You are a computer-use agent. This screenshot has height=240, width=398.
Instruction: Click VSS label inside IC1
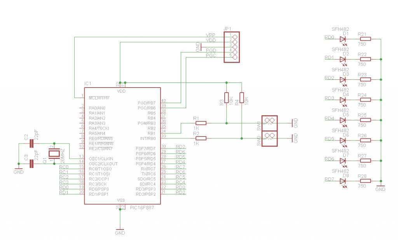(121, 200)
